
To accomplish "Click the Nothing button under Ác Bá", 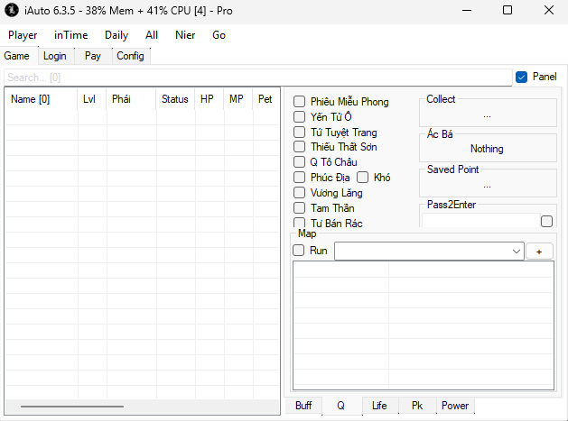I will (487, 149).
